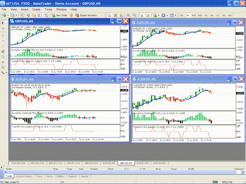Select the H4 timeframe button
This screenshot has height=184, width=246.
pyautogui.click(x=212, y=15)
